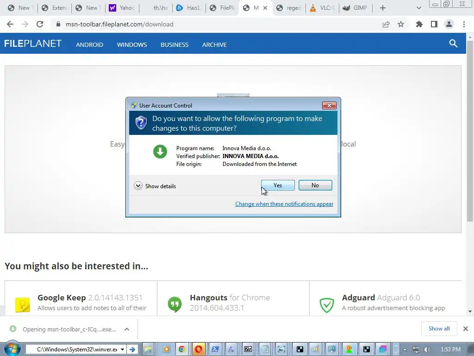Viewport: 474px width, 356px height.
Task: Switch to the Extens tab
Action: [55, 8]
